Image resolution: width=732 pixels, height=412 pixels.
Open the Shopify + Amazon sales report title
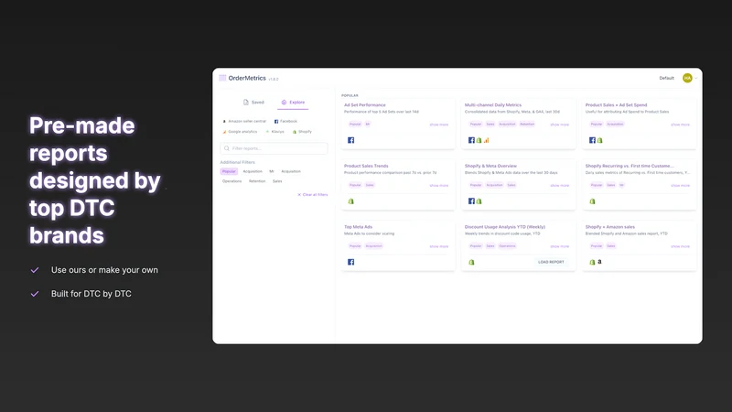(610, 227)
